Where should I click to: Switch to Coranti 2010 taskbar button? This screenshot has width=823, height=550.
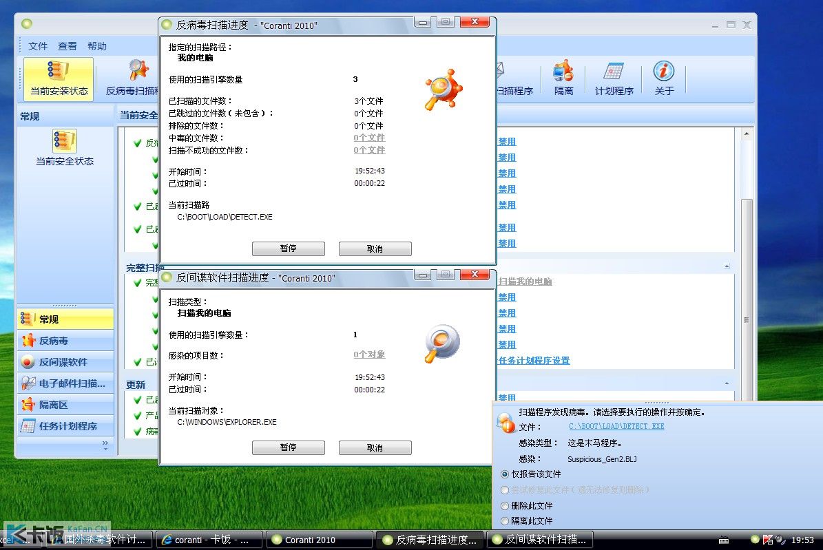click(x=319, y=540)
